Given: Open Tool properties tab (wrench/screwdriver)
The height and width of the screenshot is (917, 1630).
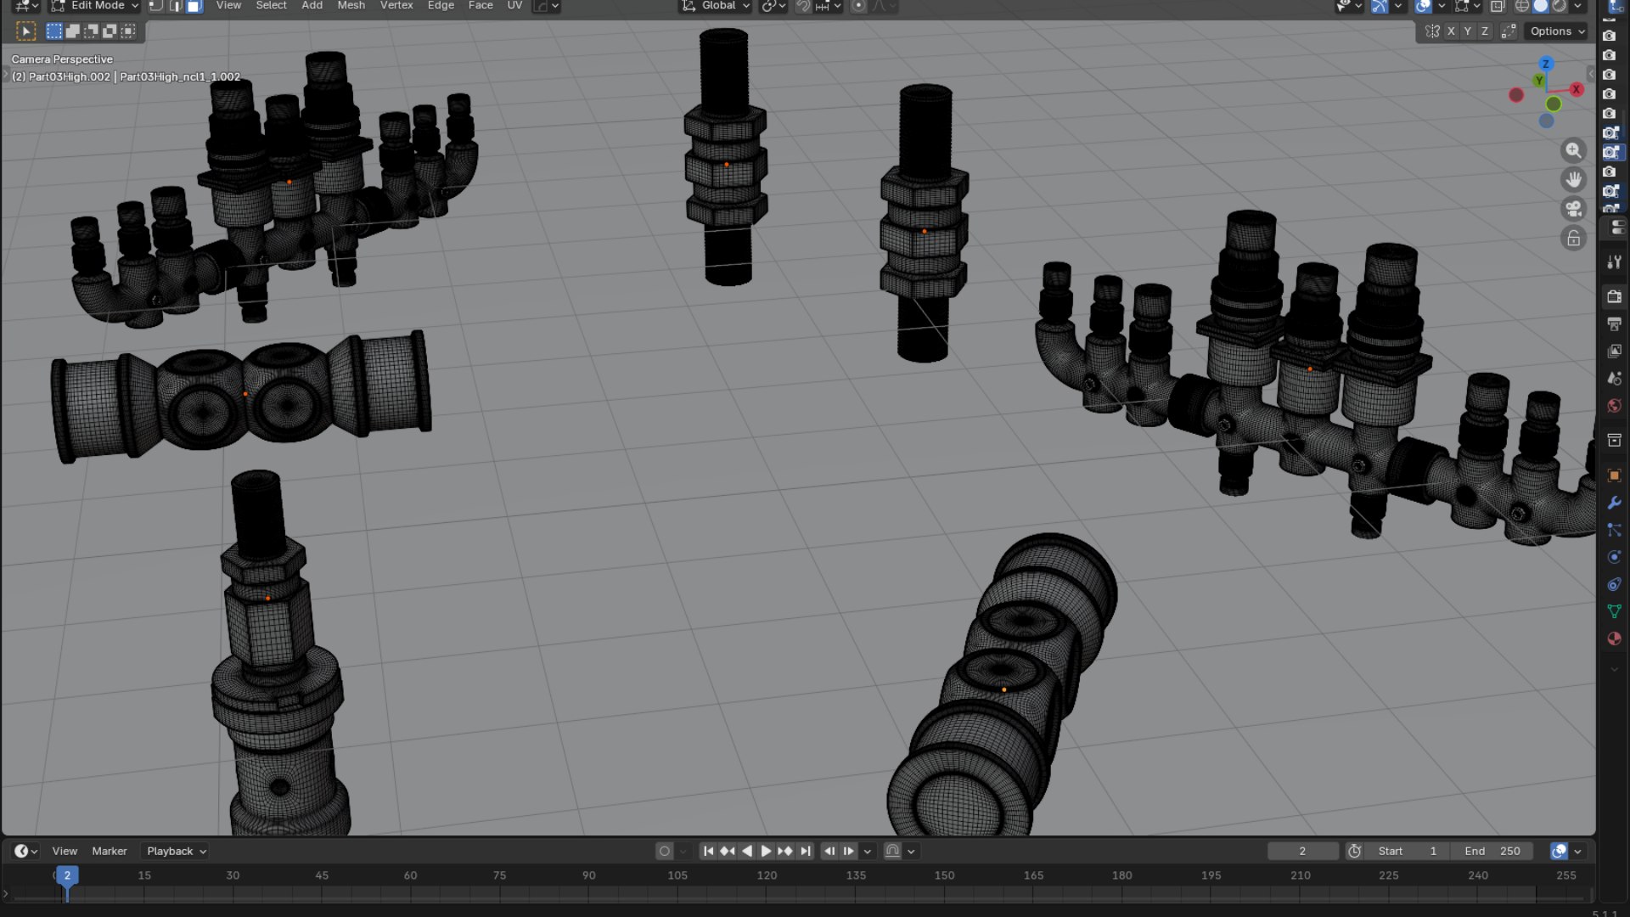Looking at the screenshot, I should [x=1614, y=262].
